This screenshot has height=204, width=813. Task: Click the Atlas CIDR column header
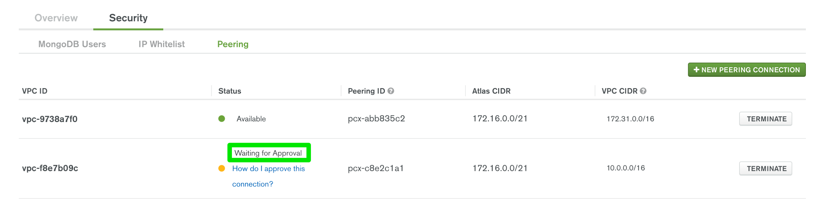[x=491, y=91]
